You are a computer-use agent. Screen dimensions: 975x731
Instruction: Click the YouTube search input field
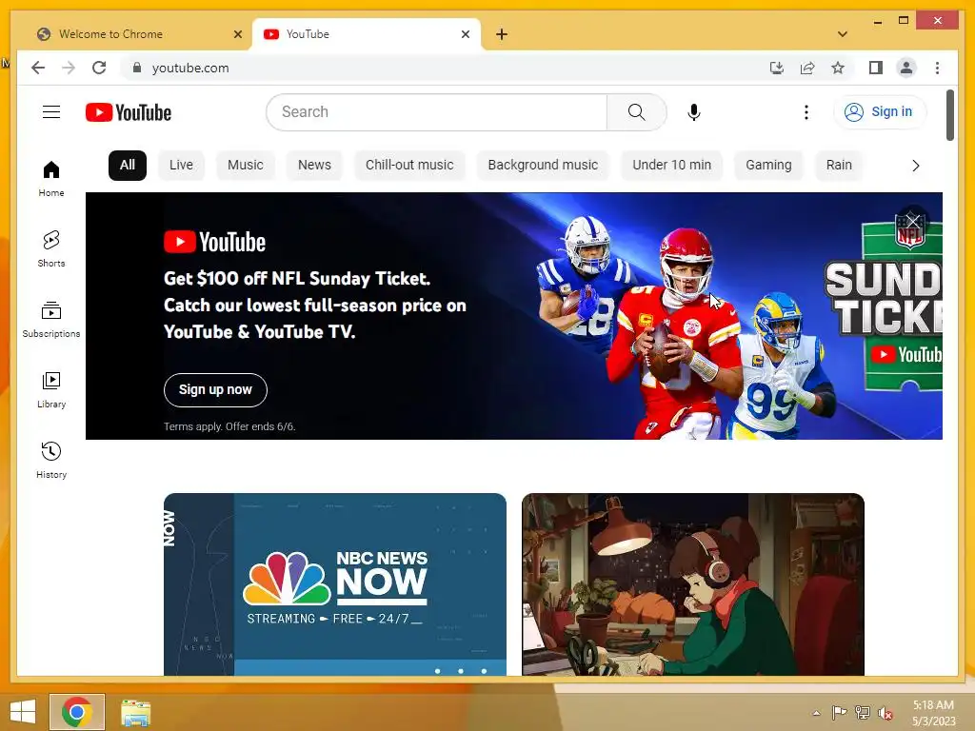coord(436,112)
